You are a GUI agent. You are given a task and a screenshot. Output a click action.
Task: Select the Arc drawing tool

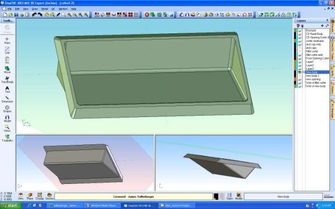(x=7, y=60)
